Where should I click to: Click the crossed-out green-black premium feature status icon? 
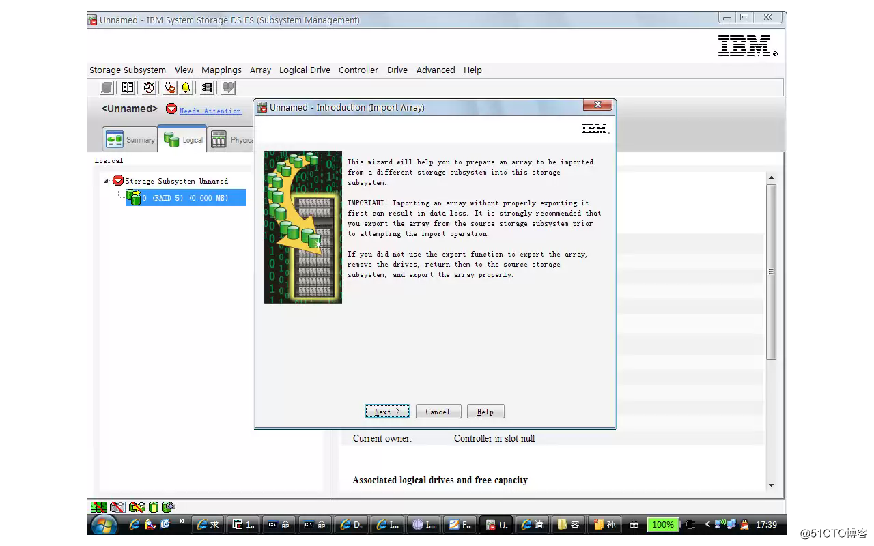point(99,507)
